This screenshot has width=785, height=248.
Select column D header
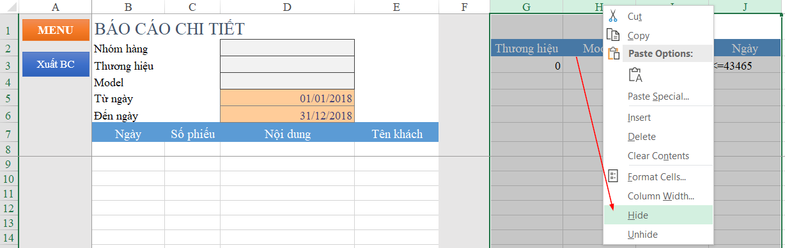[287, 7]
